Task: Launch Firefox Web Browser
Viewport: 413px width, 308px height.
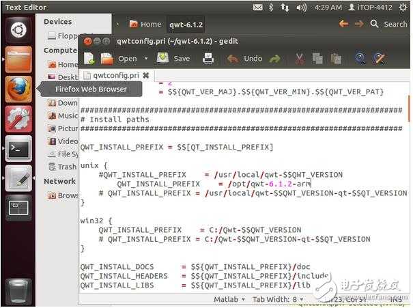Action: pyautogui.click(x=18, y=89)
